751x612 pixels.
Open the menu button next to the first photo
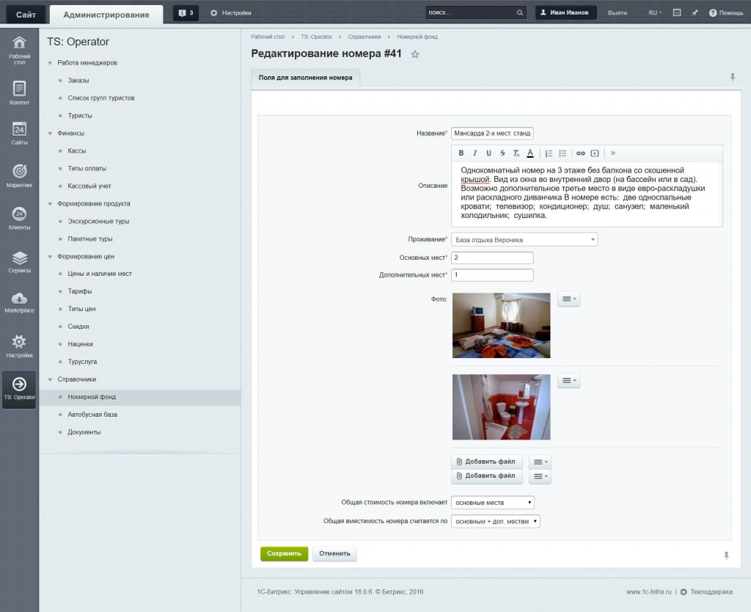pyautogui.click(x=568, y=299)
